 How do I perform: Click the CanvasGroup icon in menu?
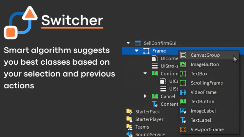coord(183,55)
